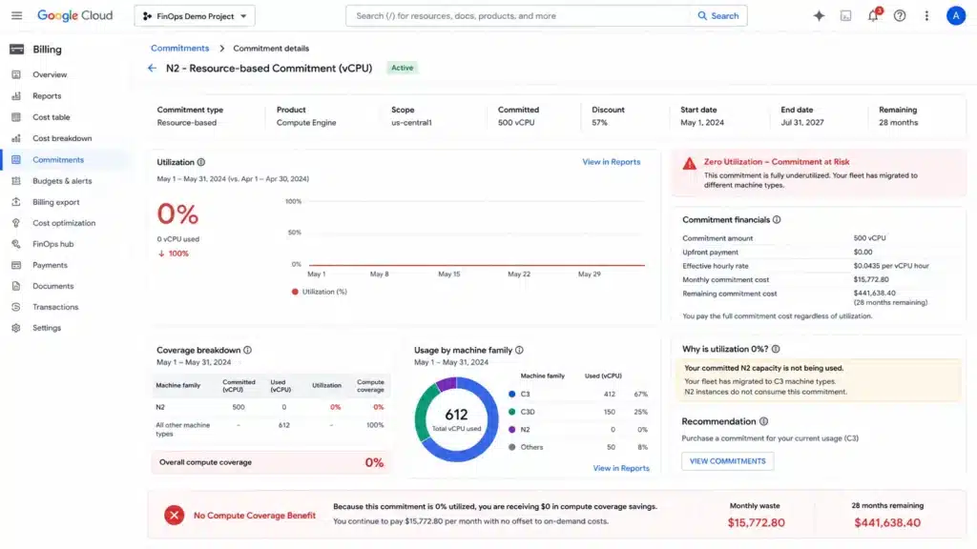The image size is (977, 549).
Task: Click the C3 blue legend dot
Action: pos(512,394)
